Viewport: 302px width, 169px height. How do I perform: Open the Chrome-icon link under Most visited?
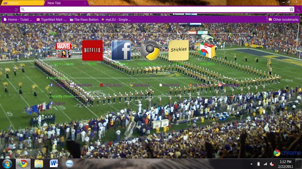click(x=140, y=85)
